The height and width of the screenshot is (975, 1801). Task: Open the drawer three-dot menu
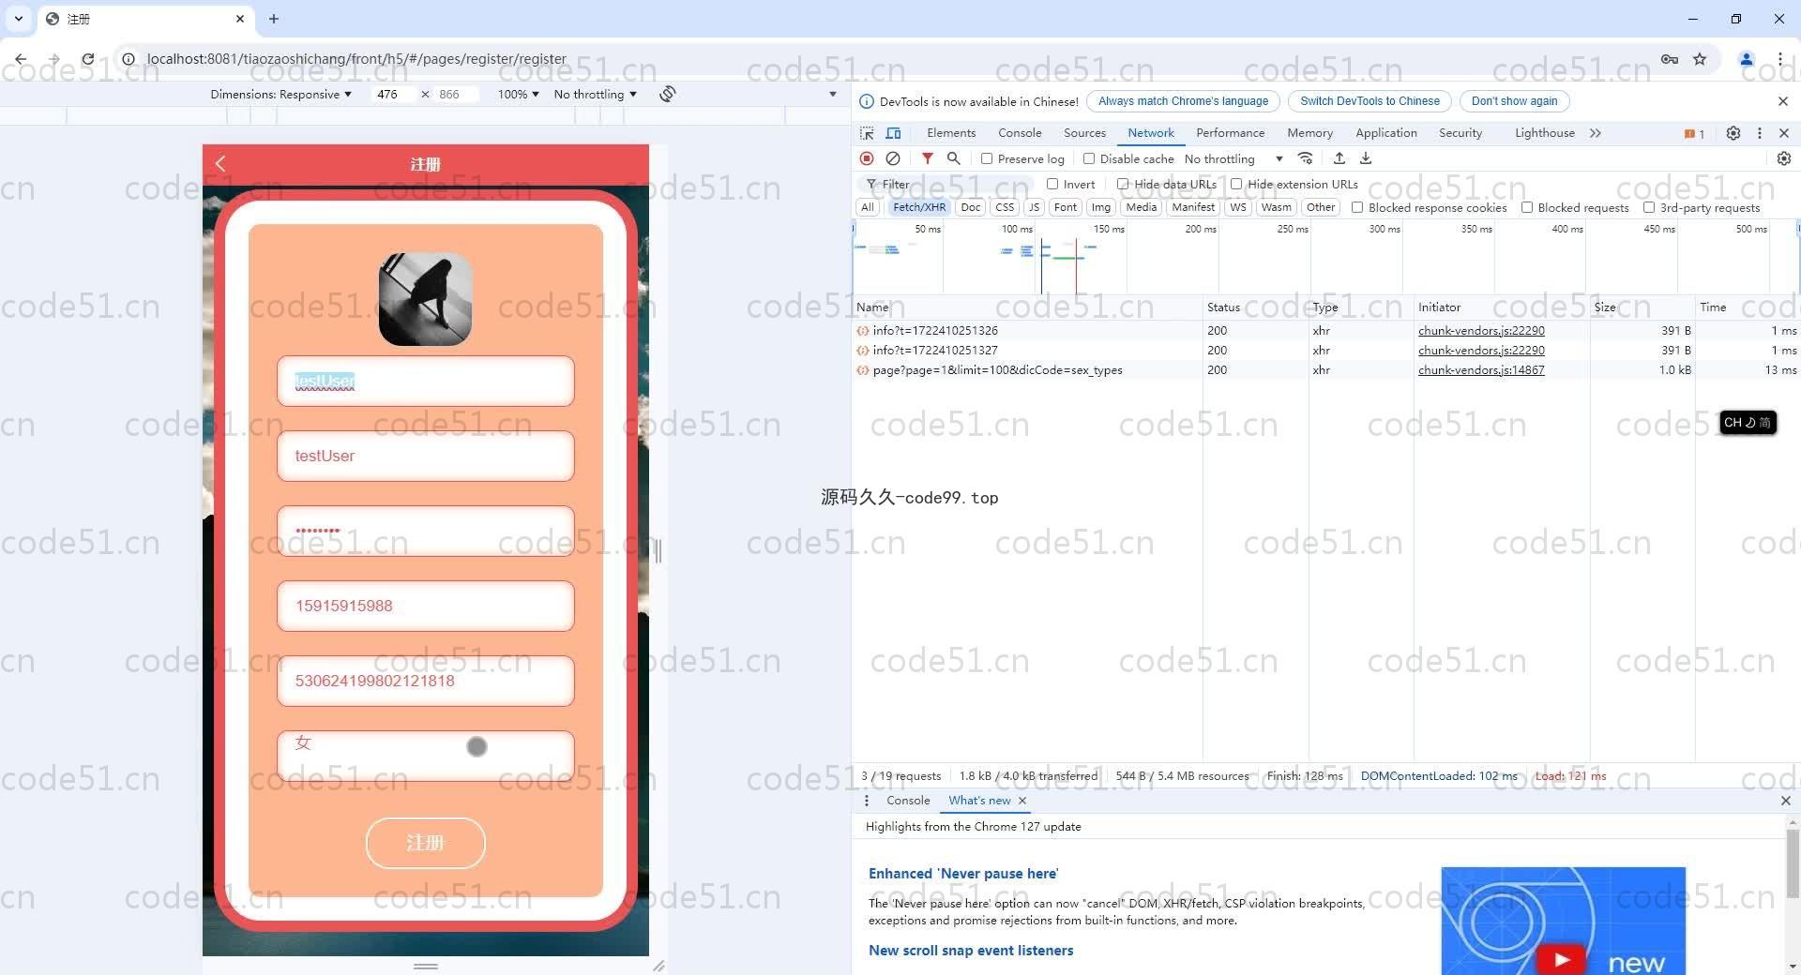click(x=867, y=801)
